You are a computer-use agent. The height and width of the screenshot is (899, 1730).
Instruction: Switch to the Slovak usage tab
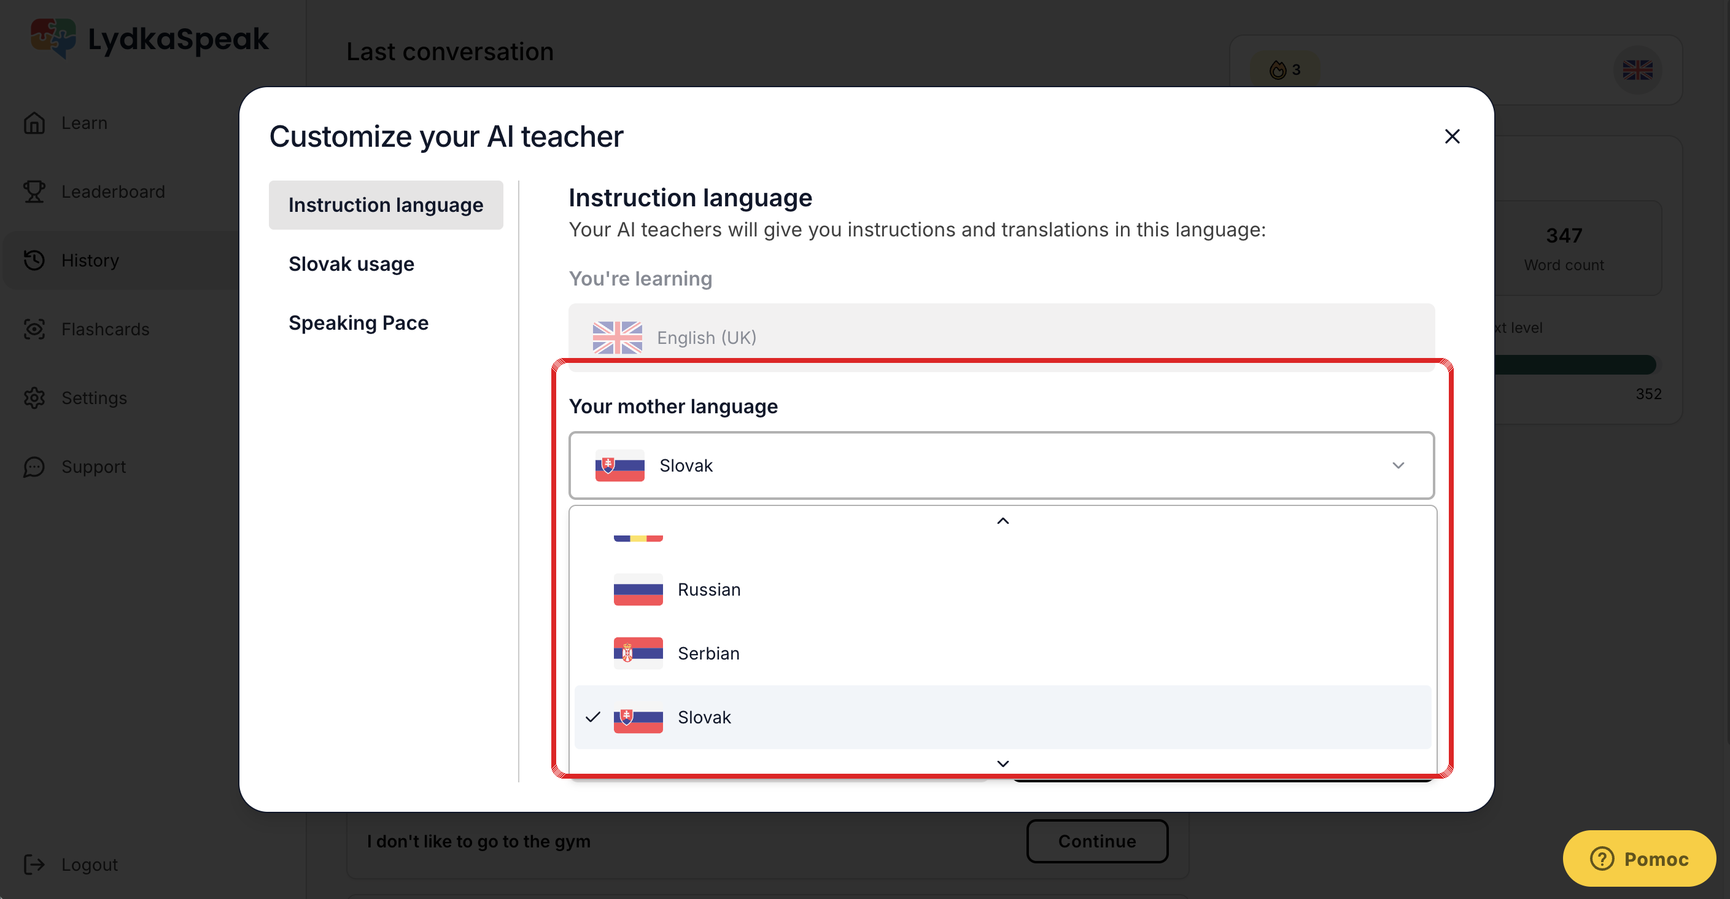point(351,264)
